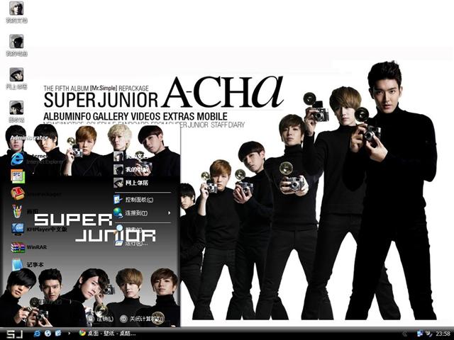Click the 搜索 search item in the start menu
Image resolution: width=454 pixels, height=340 pixels.
click(128, 229)
